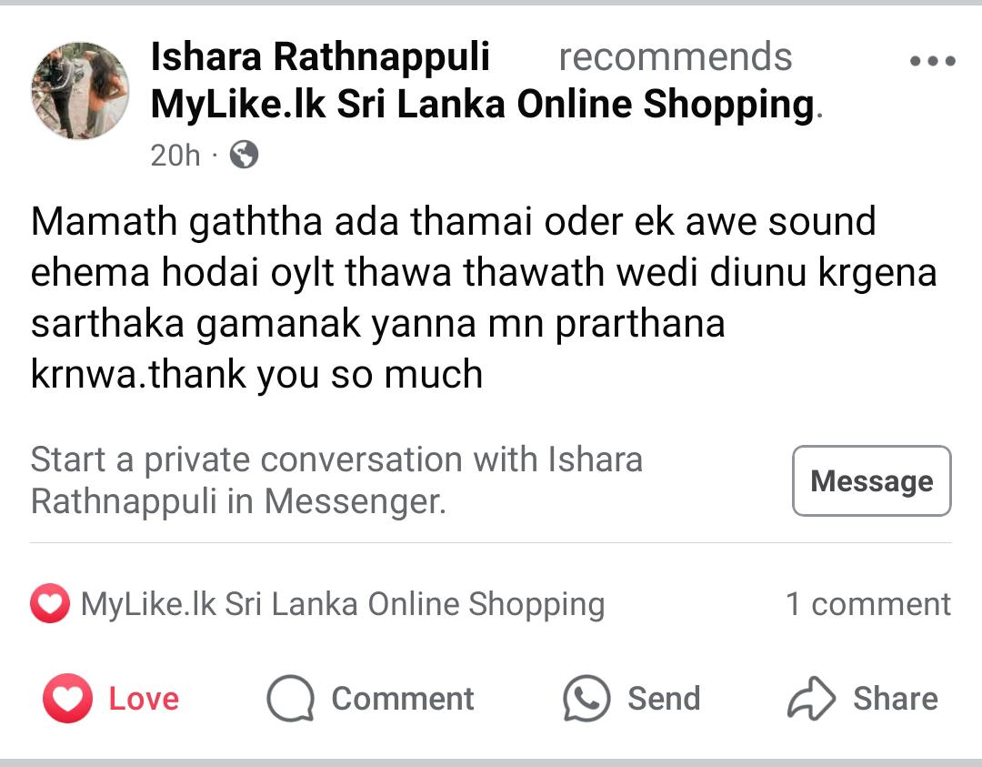The height and width of the screenshot is (767, 982).
Task: Open MyLike.lk Sri Lanka Online Shopping page link
Action: 482,106
